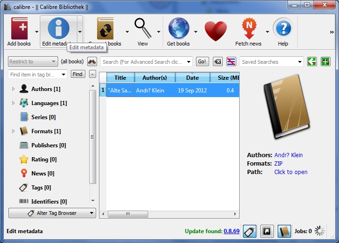Select Publishers [0] in tag browser
Viewport: 339px width, 243px height.
click(x=49, y=145)
